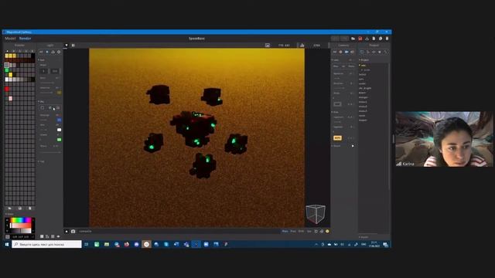Click the Camera panel header
The height and width of the screenshot is (278, 495).
pos(343,46)
